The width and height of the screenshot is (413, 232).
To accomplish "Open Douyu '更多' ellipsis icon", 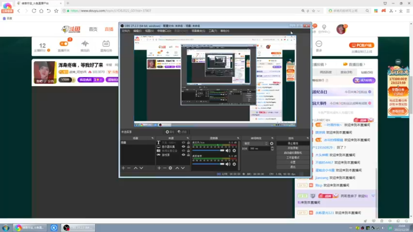I will (x=319, y=44).
